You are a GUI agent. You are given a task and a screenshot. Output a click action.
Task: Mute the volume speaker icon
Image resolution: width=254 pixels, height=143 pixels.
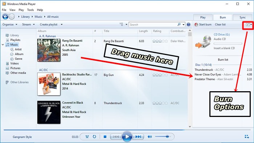[x=149, y=137]
